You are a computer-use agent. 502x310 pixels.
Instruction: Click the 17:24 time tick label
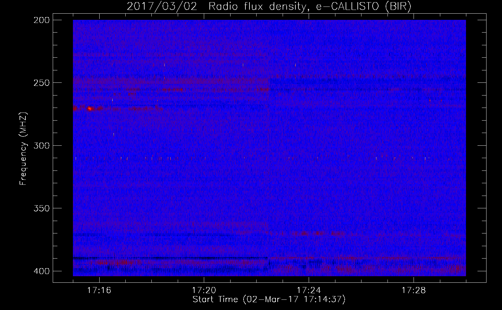click(309, 290)
